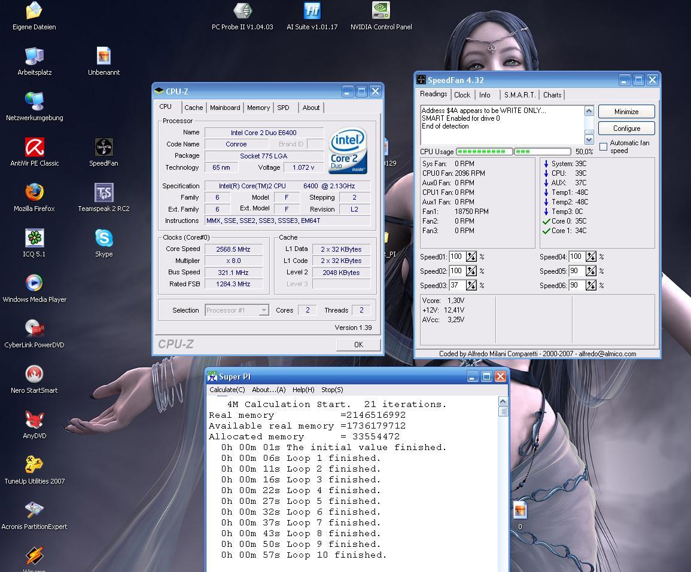Expand the Processor #1 selection dropdown
Image resolution: width=691 pixels, height=572 pixels.
point(263,310)
